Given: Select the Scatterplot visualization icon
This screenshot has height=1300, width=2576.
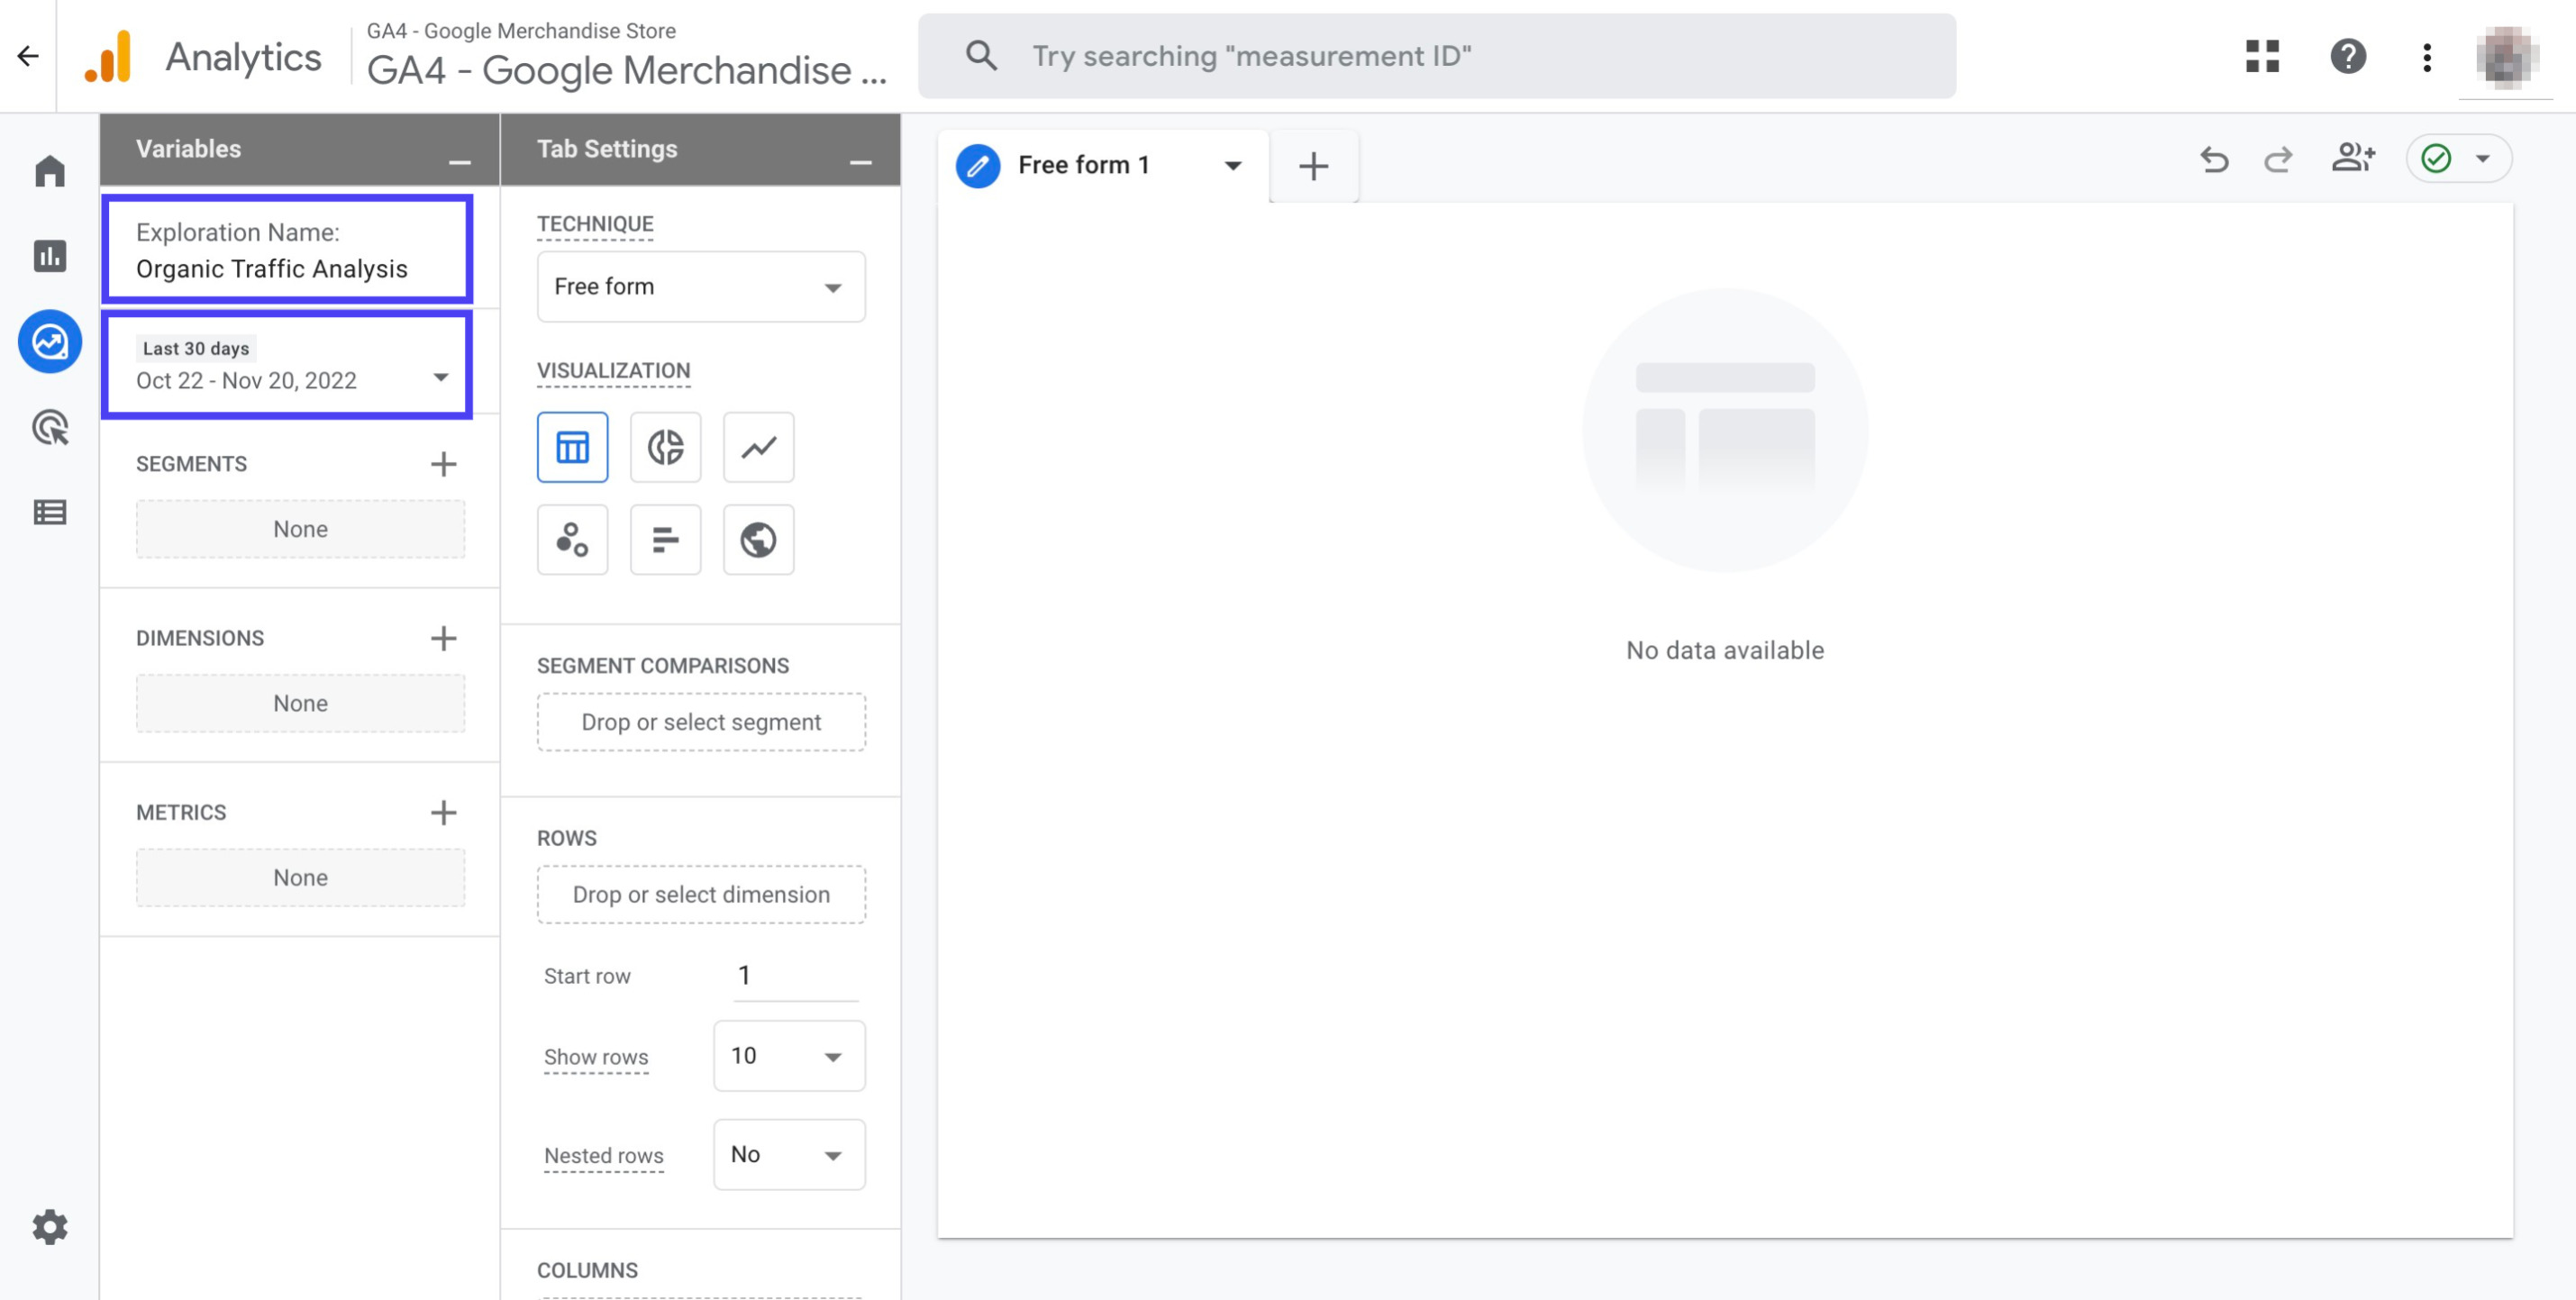Looking at the screenshot, I should pyautogui.click(x=572, y=540).
